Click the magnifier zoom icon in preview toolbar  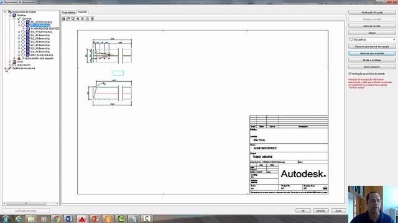pyautogui.click(x=73, y=19)
